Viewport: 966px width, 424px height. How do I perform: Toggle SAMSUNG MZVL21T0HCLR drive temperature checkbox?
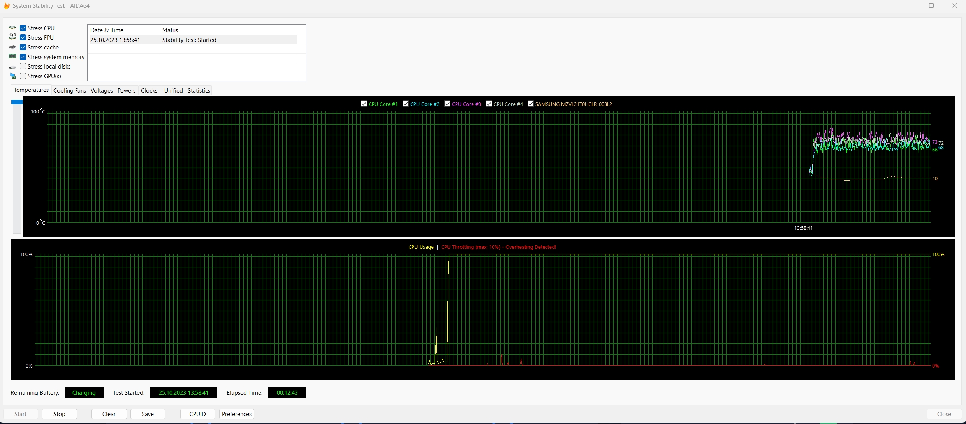coord(530,104)
